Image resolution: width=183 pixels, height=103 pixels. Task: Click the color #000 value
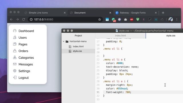pyautogui.click(x=120, y=63)
